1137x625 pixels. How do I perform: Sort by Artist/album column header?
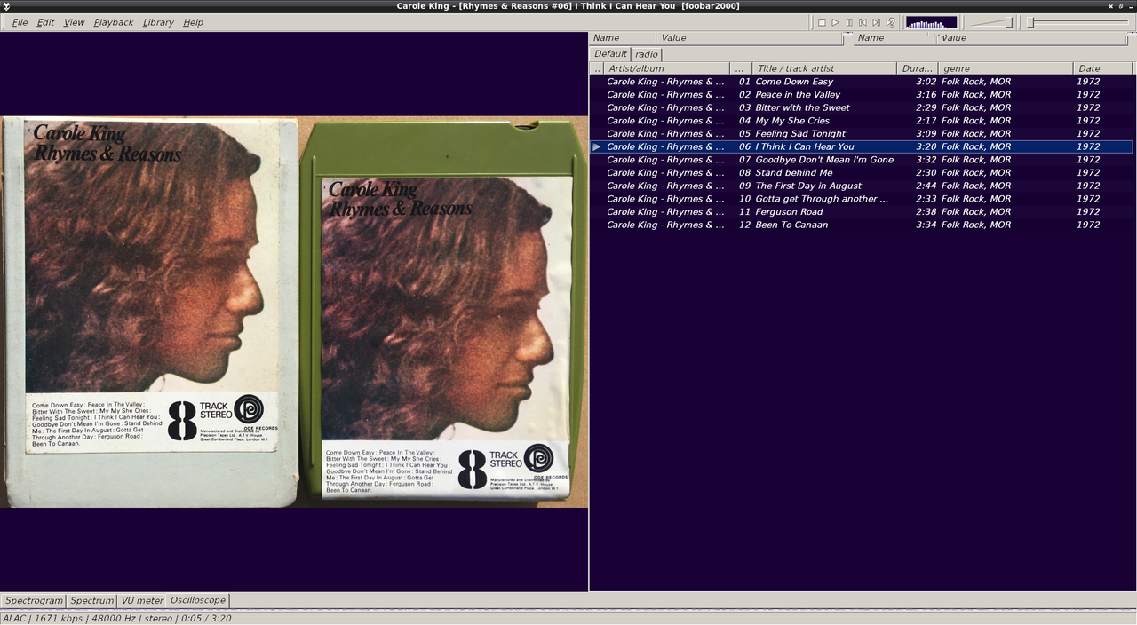coord(666,68)
